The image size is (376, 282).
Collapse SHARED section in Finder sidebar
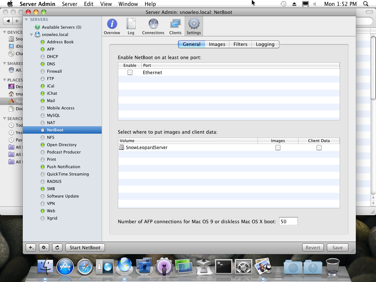click(4, 63)
